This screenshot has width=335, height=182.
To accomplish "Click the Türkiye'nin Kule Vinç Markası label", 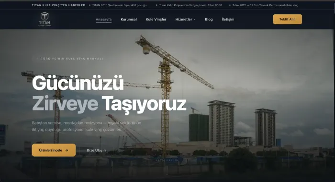I will point(72,59).
